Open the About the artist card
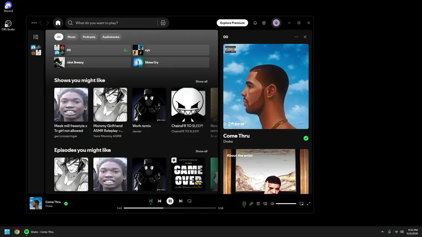 [x=266, y=171]
